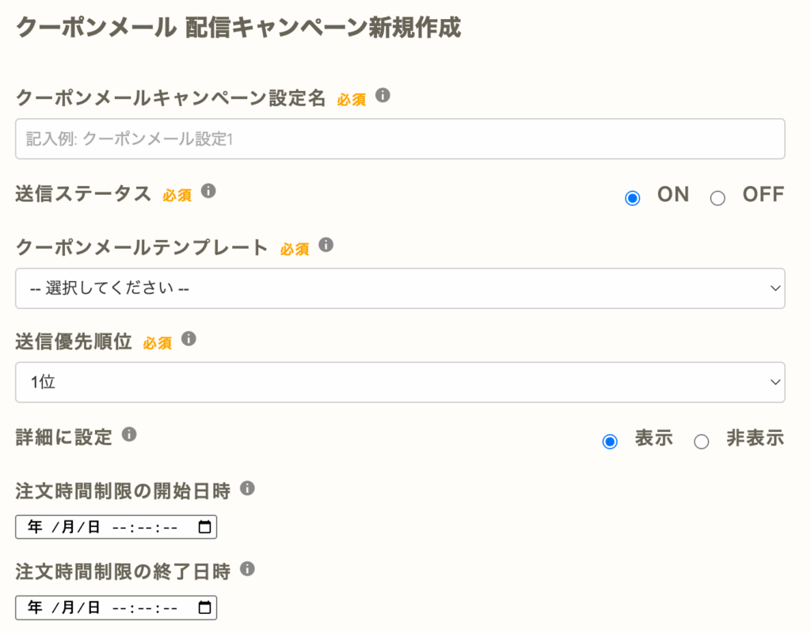Screen dimensions: 811x633
Task: Click the campaign setting name input field
Action: tap(400, 139)
